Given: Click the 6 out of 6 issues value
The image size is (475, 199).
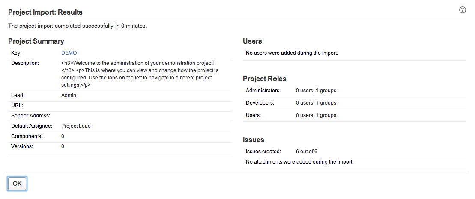Looking at the screenshot, I should coord(306,152).
